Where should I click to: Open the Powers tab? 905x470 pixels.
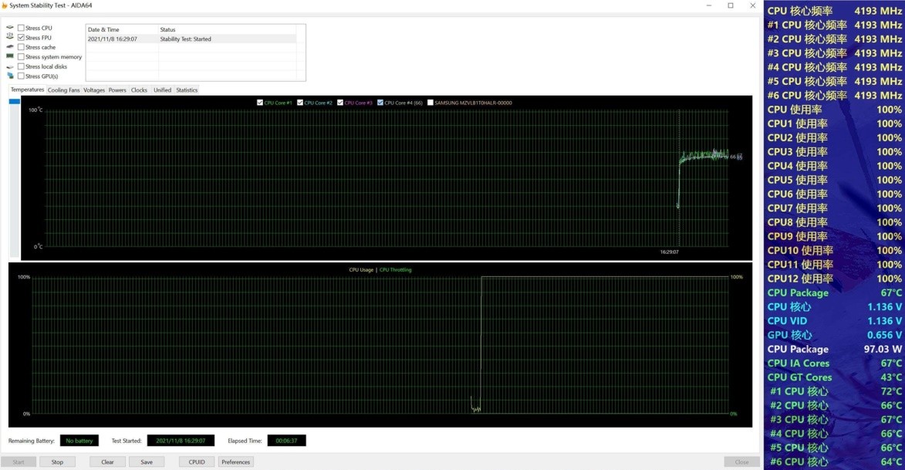point(117,90)
